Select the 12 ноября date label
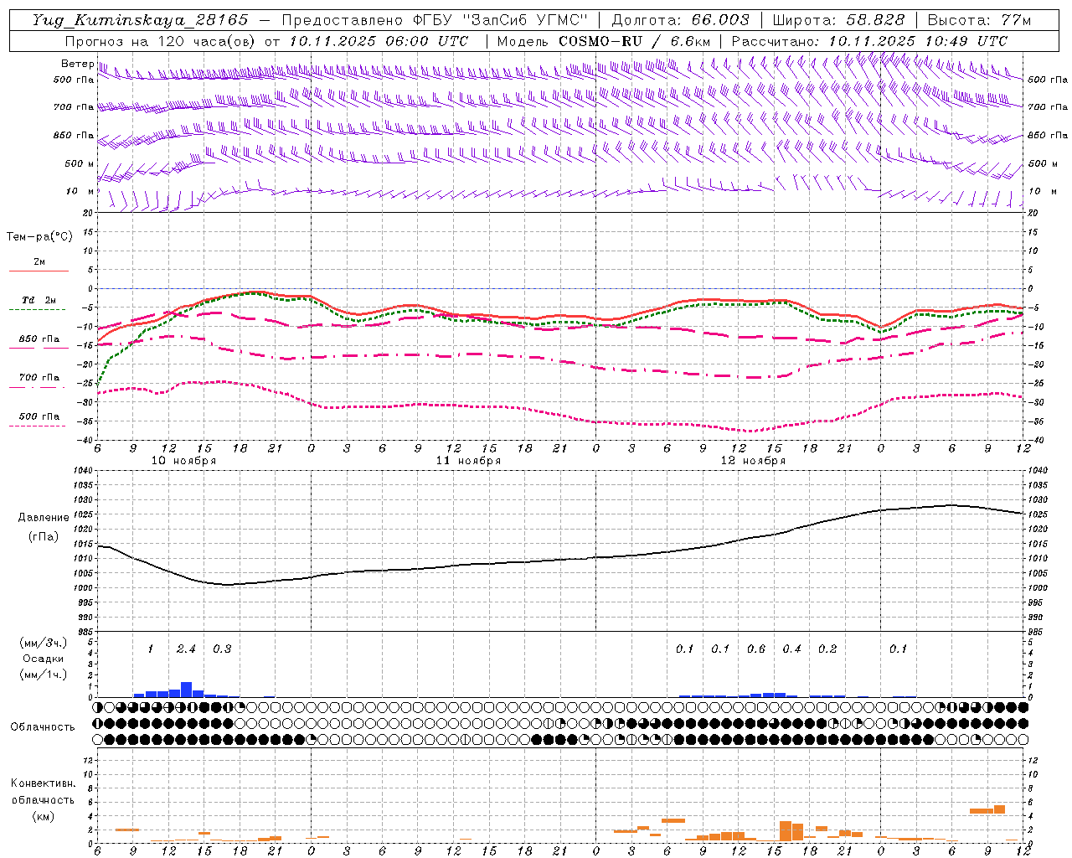Screen dimensions: 1072x858 click(753, 461)
